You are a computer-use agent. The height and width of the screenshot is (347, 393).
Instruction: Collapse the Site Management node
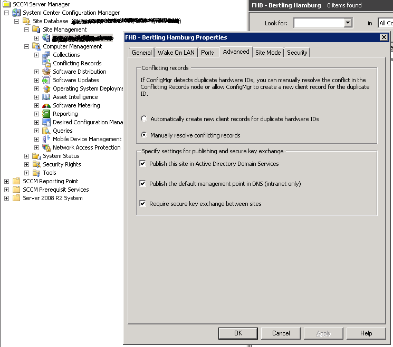(x=26, y=30)
